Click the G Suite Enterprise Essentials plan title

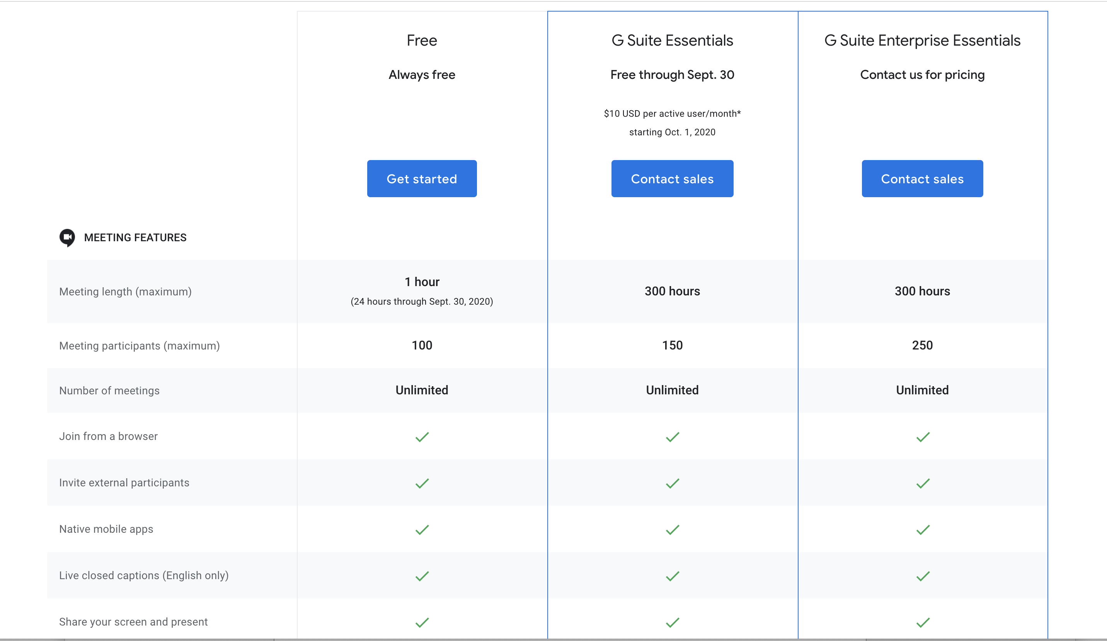pos(922,41)
